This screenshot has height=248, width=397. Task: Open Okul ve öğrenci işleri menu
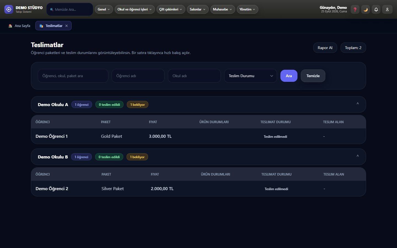pos(135,9)
